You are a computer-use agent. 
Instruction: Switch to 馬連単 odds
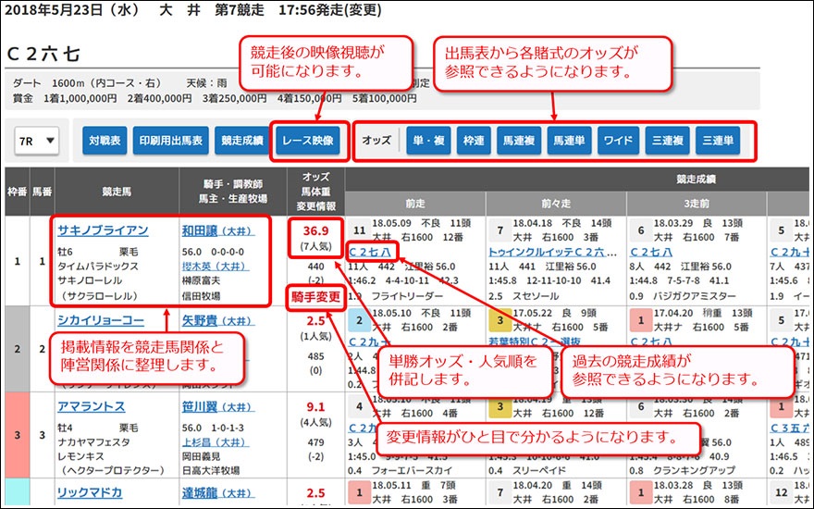pos(569,141)
